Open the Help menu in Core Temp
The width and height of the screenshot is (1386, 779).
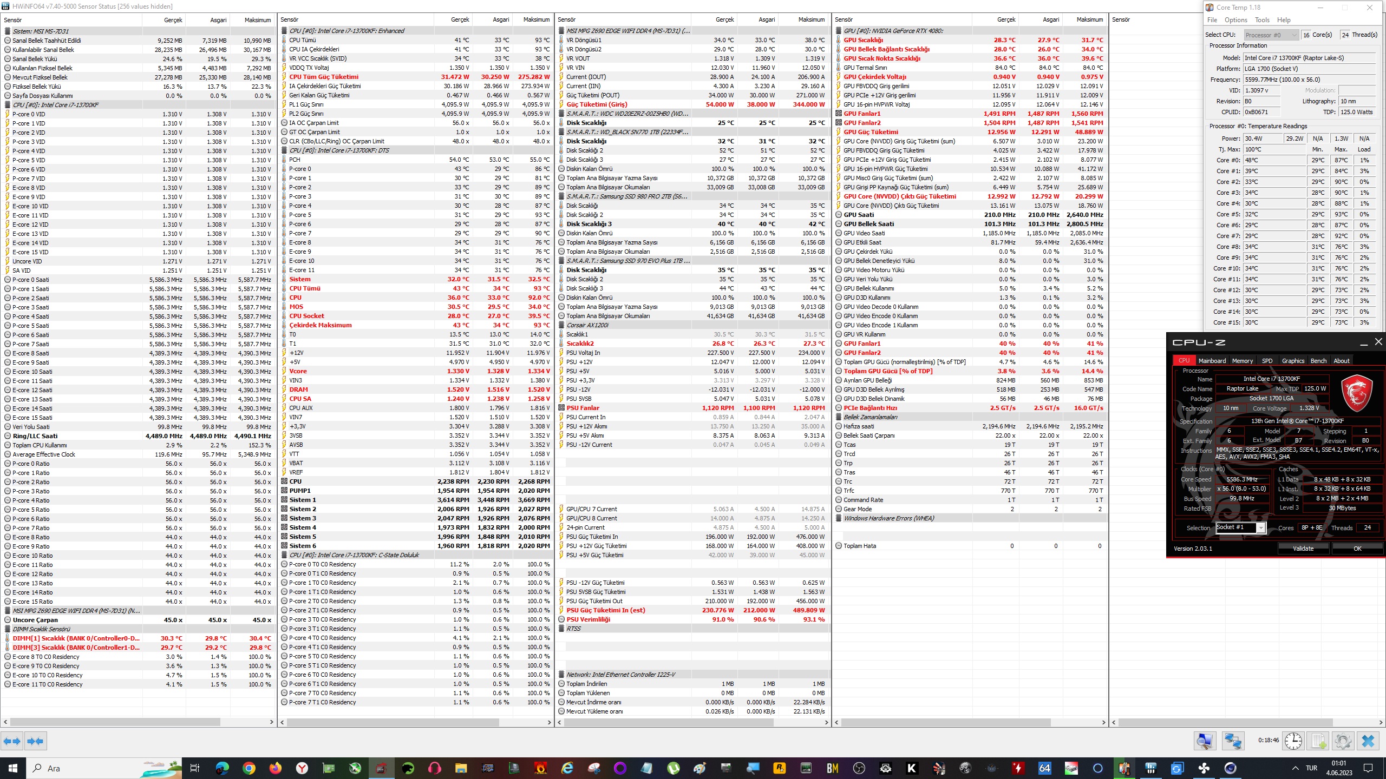1284,20
